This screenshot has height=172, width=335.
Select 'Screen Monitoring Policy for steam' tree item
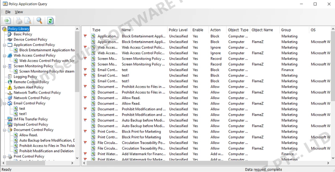point(47,71)
